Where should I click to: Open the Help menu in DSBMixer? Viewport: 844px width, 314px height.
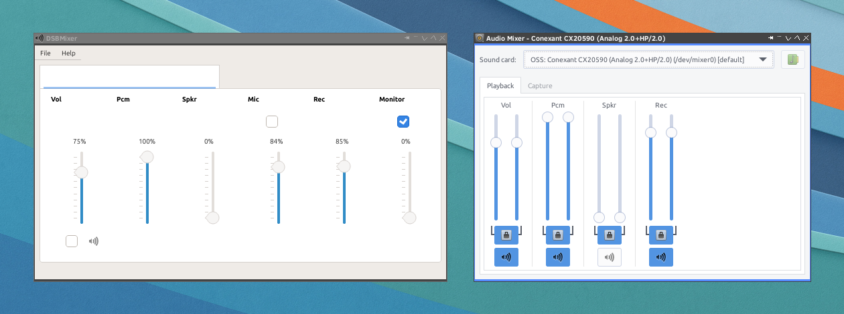[x=68, y=53]
